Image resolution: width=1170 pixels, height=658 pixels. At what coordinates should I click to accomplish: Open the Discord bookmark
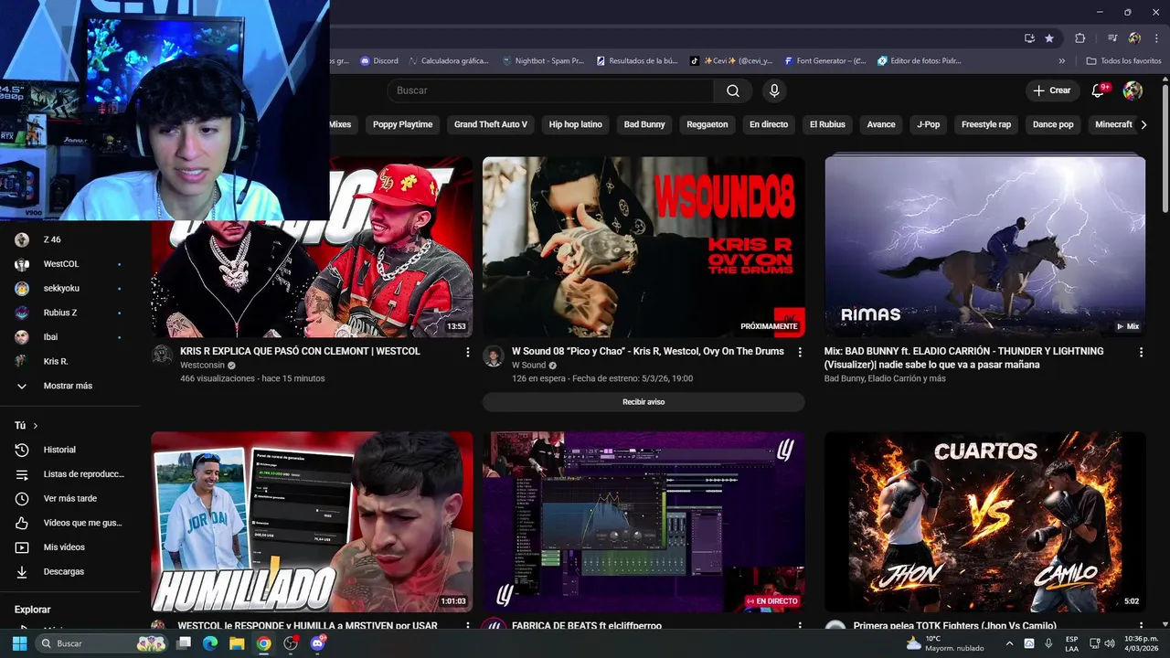(x=379, y=61)
